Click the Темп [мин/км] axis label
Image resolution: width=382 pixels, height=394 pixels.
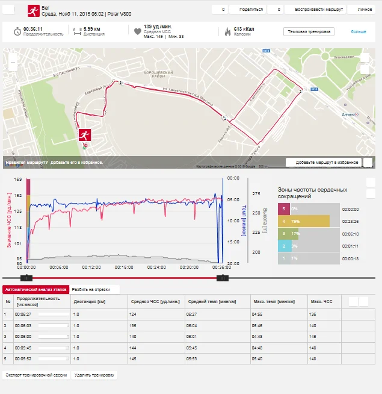(244, 220)
